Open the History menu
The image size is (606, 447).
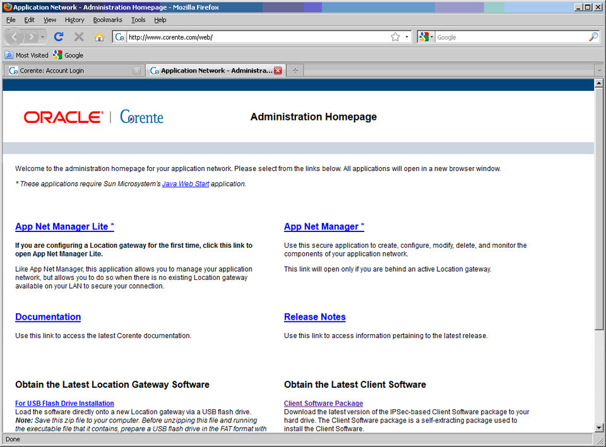coord(74,20)
